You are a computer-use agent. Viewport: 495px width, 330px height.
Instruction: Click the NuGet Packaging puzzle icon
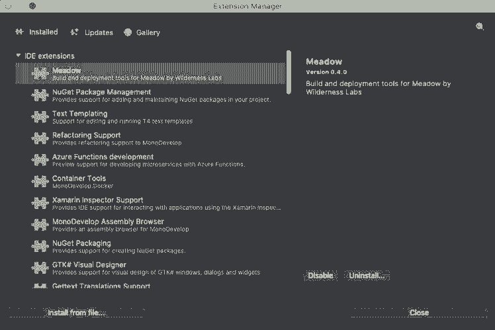click(x=40, y=247)
